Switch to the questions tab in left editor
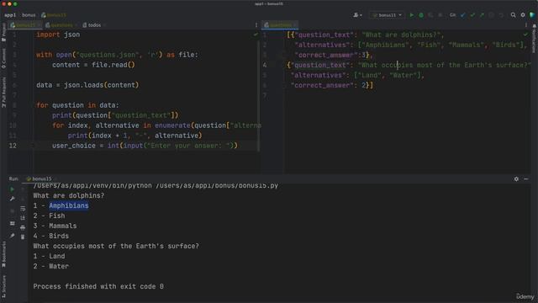This screenshot has height=303, width=538. 61,25
